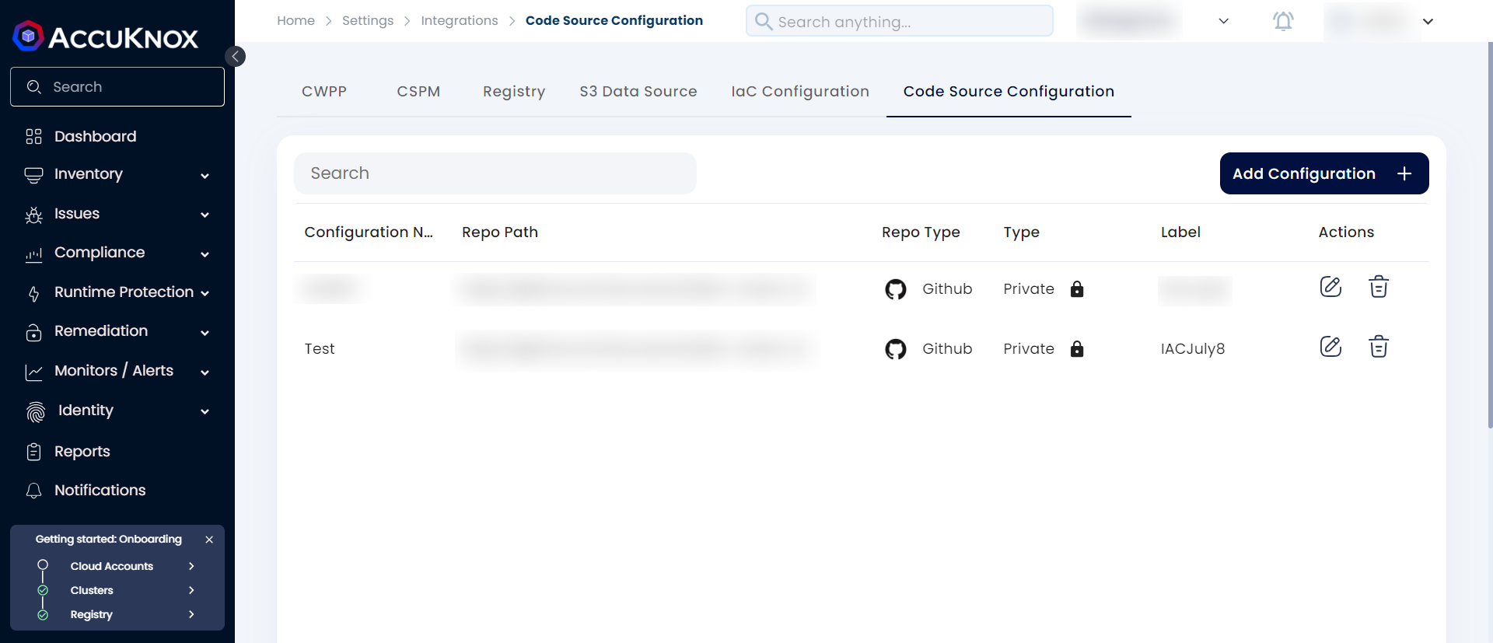The height and width of the screenshot is (643, 1493).
Task: Go to Integrations breadcrumb
Action: (460, 21)
